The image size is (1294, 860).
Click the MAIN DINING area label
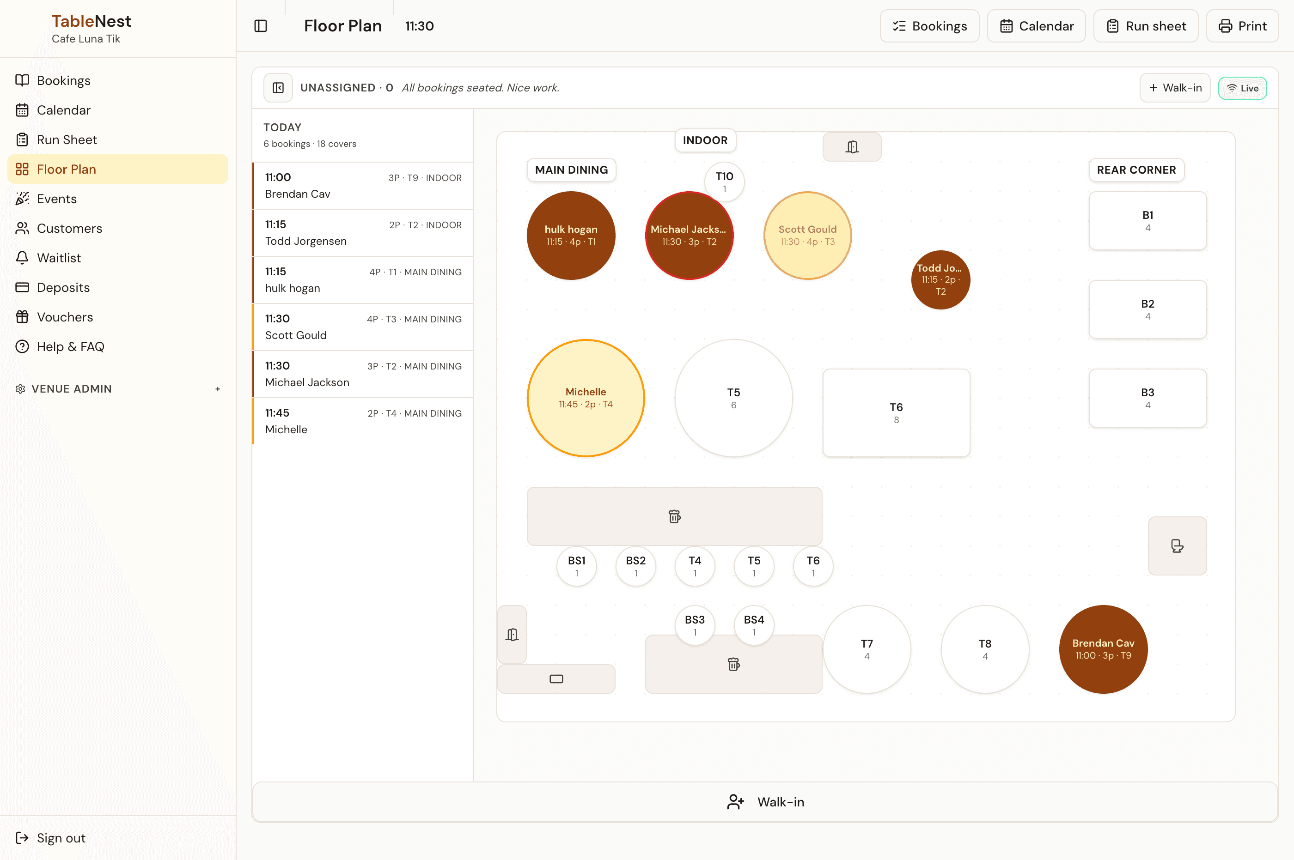[571, 170]
